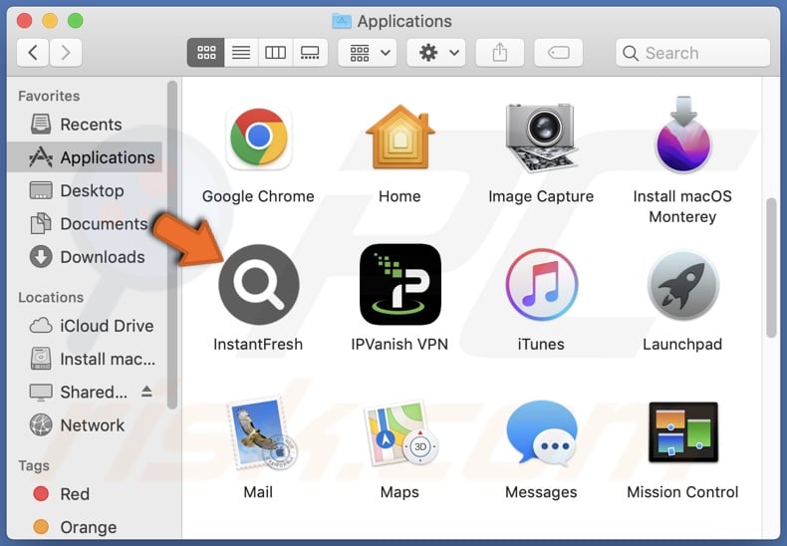Click the 'IPVanish VPN' name label
Screen dimensions: 787x546
point(400,345)
